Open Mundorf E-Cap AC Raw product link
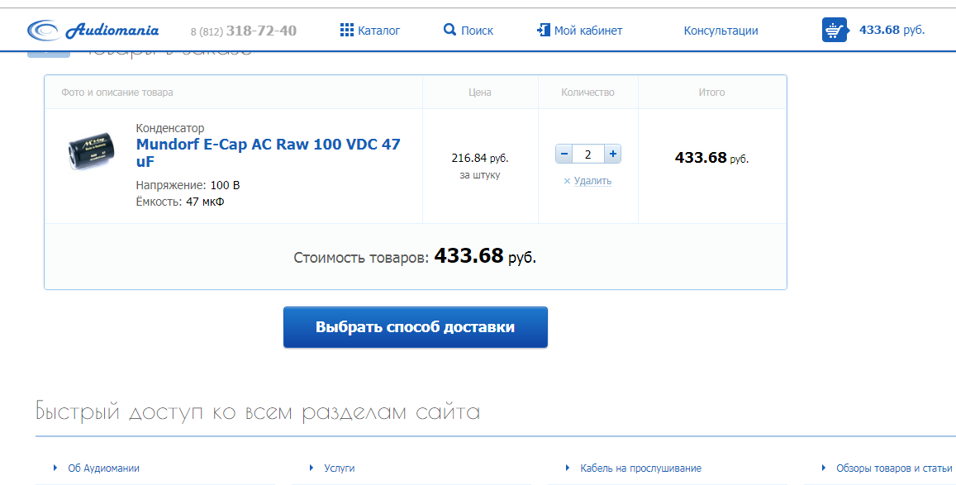956x485 pixels. coord(269,153)
